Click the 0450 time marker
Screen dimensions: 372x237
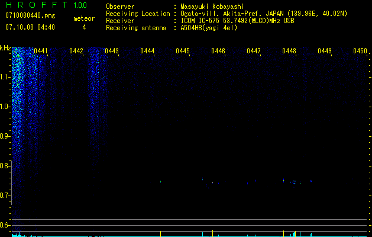tap(360, 51)
